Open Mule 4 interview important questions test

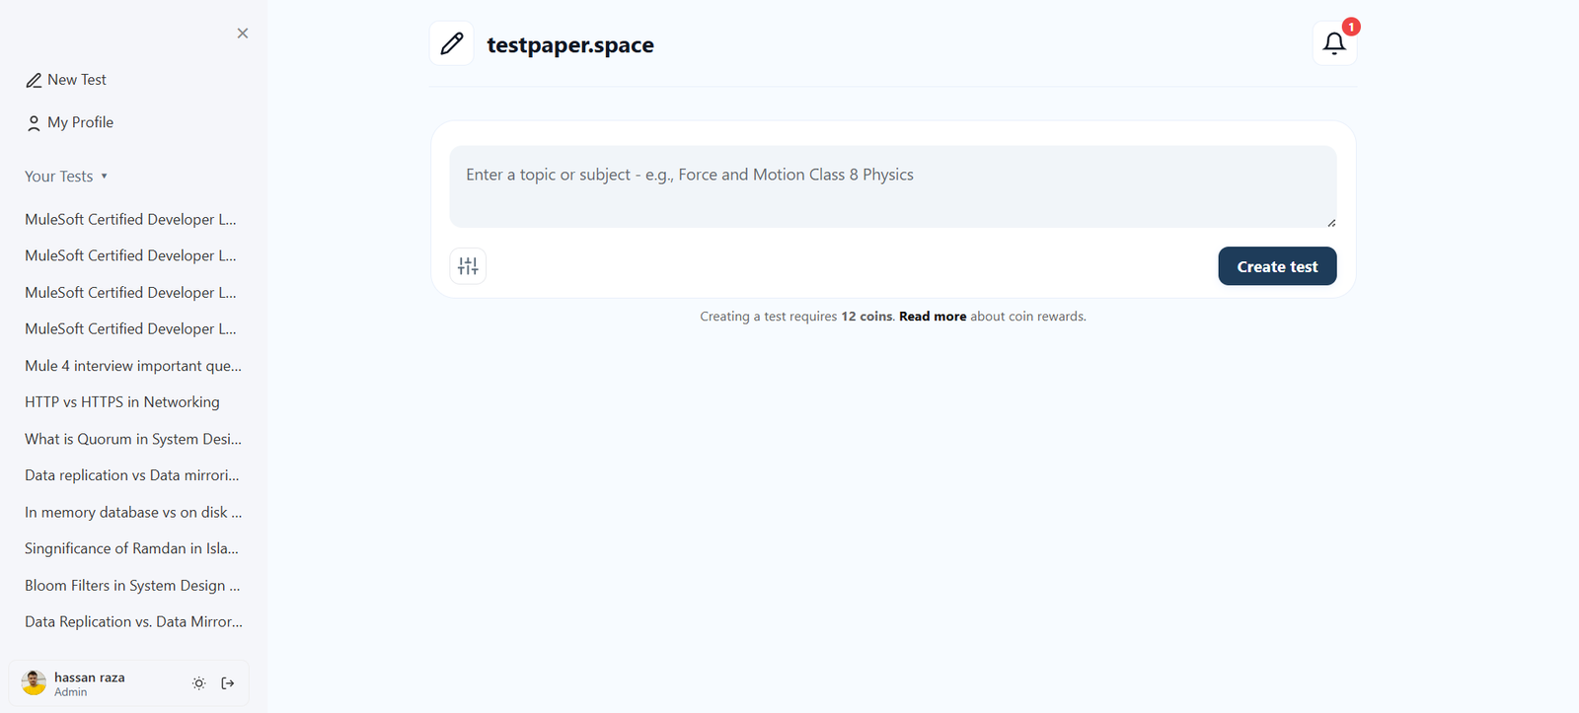coord(132,366)
